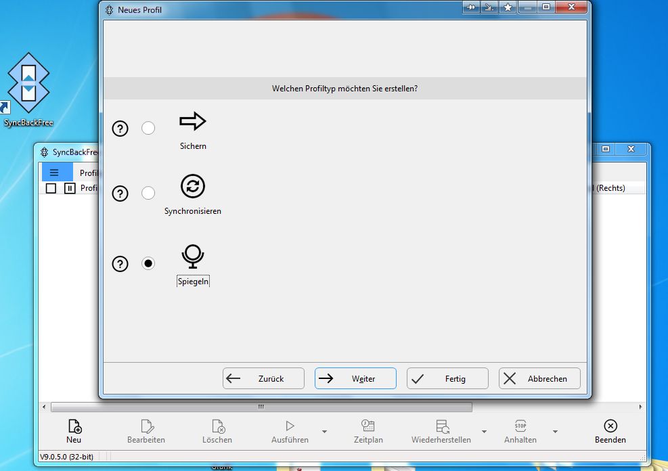
Task: Expand the Ausführen dropdown arrow
Action: click(325, 432)
